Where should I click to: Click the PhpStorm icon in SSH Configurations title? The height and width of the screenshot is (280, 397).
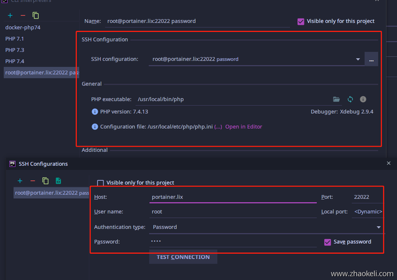(12, 164)
